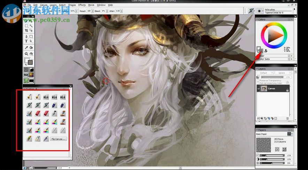This screenshot has width=308, height=170.
Task: Open the Weave selector in toolbox
Action: 31,75
